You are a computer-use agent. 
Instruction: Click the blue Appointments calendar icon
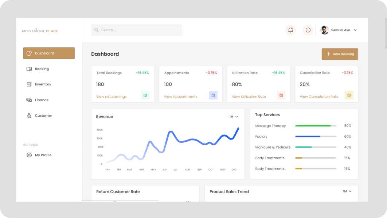213,96
